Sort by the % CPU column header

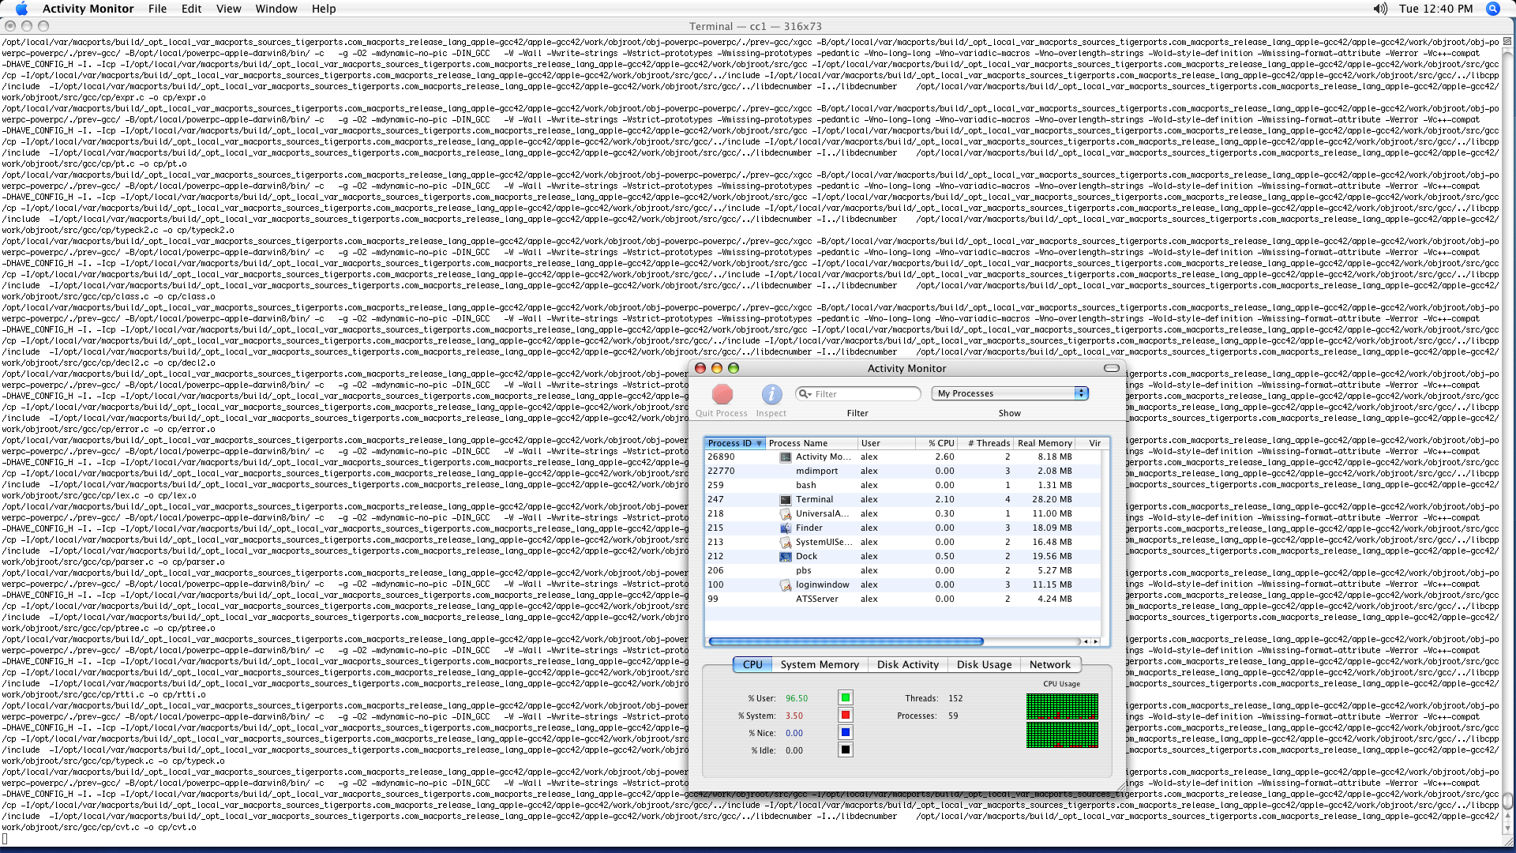[937, 443]
